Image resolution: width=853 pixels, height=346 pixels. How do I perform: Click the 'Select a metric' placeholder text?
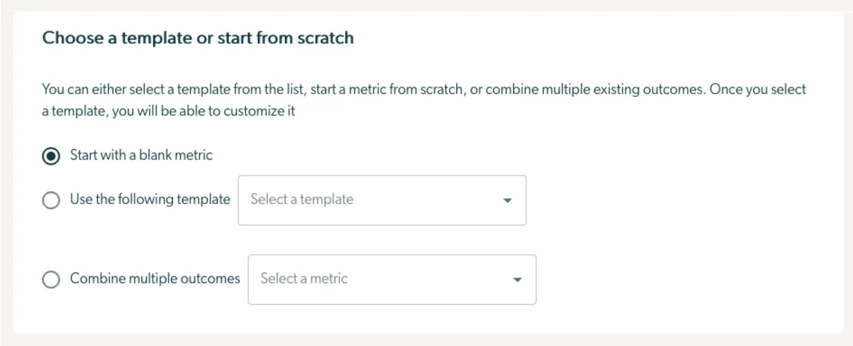(x=304, y=279)
